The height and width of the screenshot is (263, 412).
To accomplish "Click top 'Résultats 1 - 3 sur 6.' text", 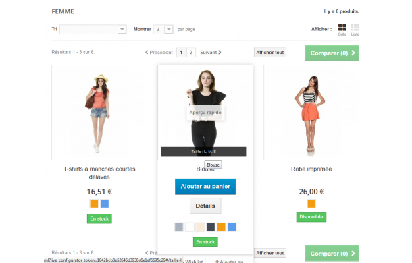I will (73, 52).
